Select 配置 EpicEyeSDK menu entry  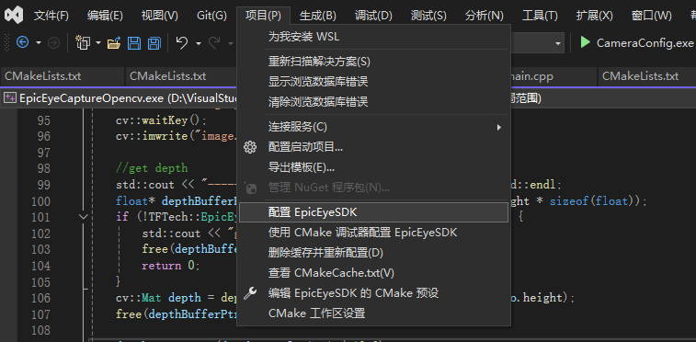[373, 212]
